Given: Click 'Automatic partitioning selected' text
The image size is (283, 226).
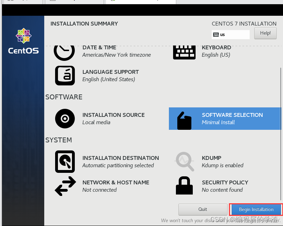Looking at the screenshot, I should (x=118, y=165).
